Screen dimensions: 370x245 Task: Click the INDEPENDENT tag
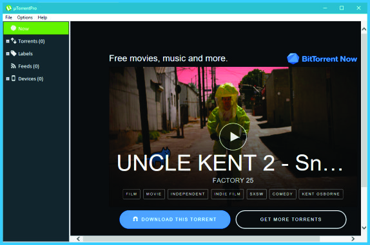click(x=188, y=194)
